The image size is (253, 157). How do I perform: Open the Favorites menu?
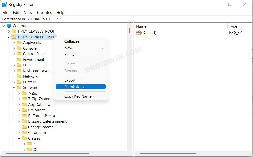(x=44, y=12)
